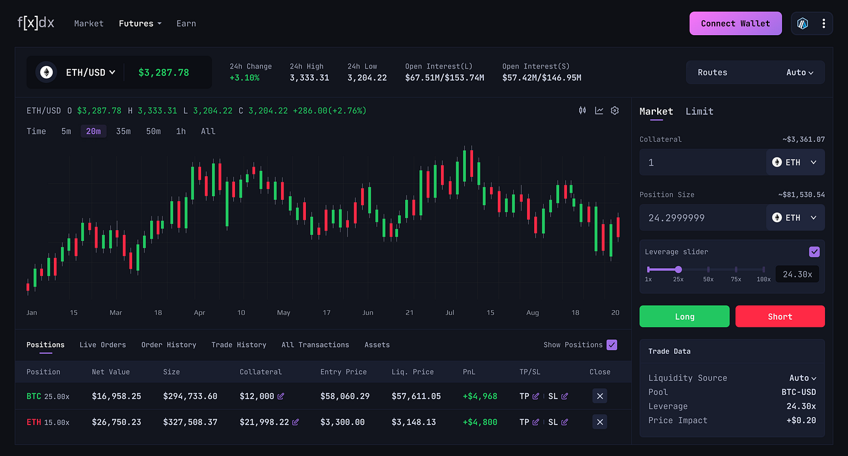Close the BTC 25.00x position
848x456 pixels.
[x=600, y=396]
